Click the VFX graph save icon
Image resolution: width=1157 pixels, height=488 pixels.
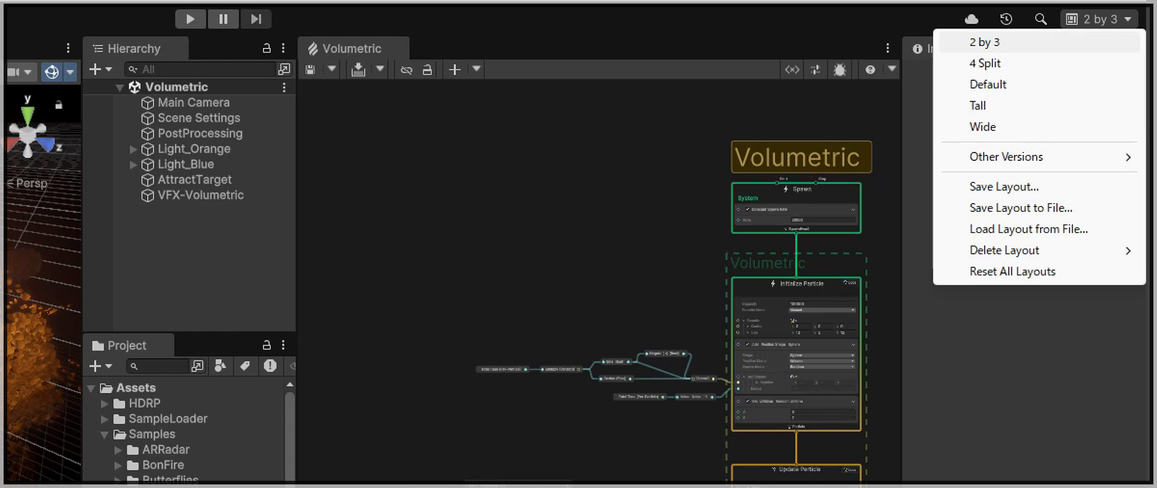pos(310,70)
